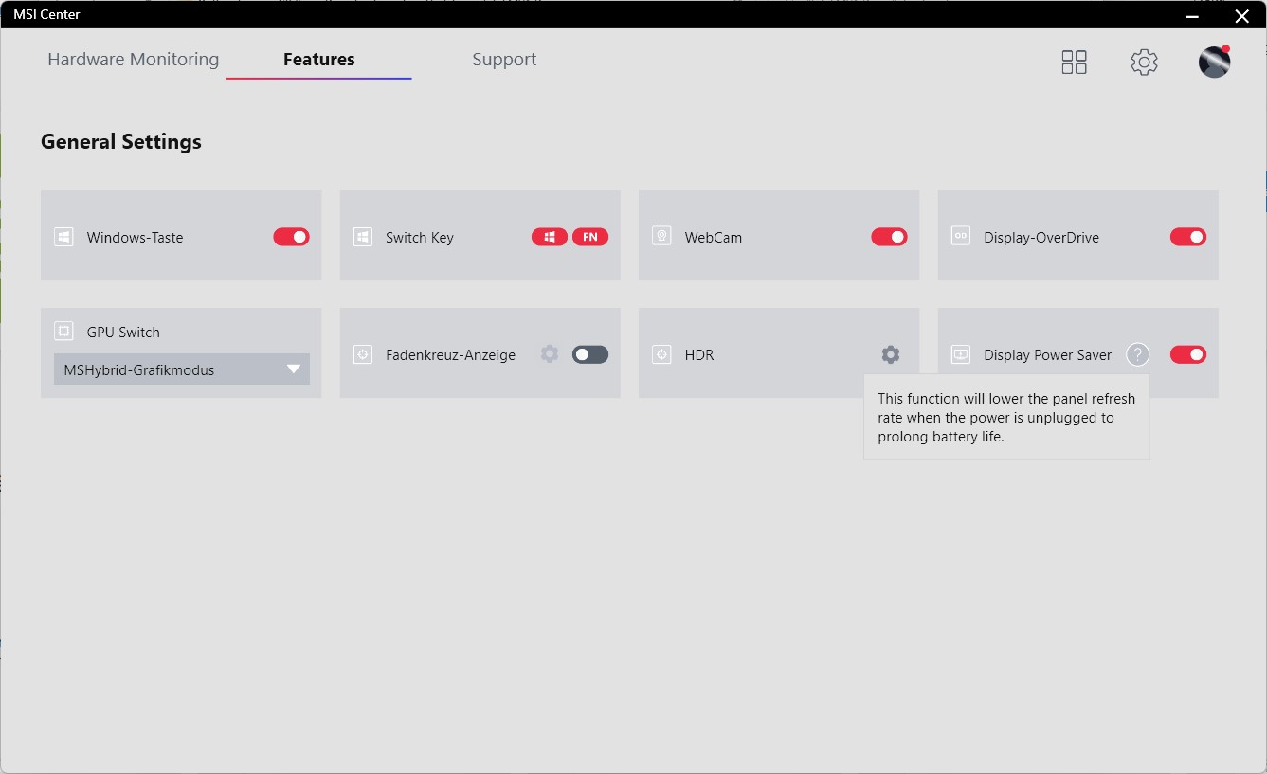The height and width of the screenshot is (774, 1267).
Task: Click the Display-OverDrive card icon
Action: click(x=960, y=236)
